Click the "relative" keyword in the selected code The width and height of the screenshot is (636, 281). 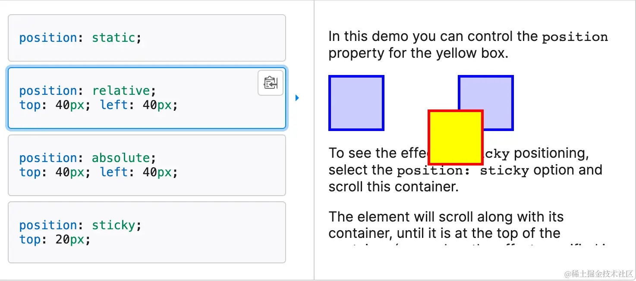pyautogui.click(x=121, y=91)
